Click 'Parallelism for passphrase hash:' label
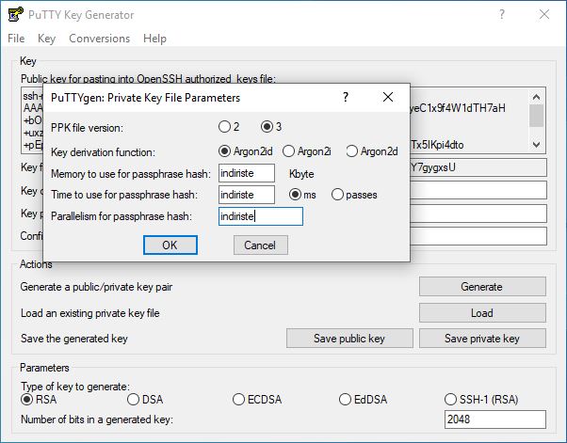Screen dimensions: 567x443 pyautogui.click(x=121, y=216)
